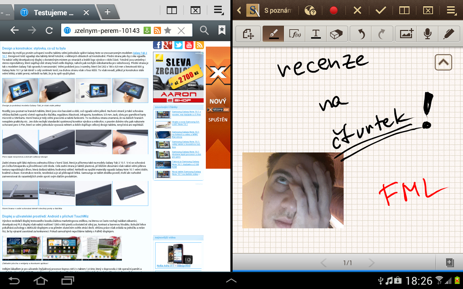Screen dimensions: 463x289
Task: Toggle the split-screen view in S Note
Action: pyautogui.click(x=404, y=10)
